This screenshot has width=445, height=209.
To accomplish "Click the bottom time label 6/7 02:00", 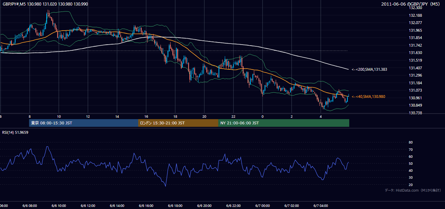I will tap(291, 206).
